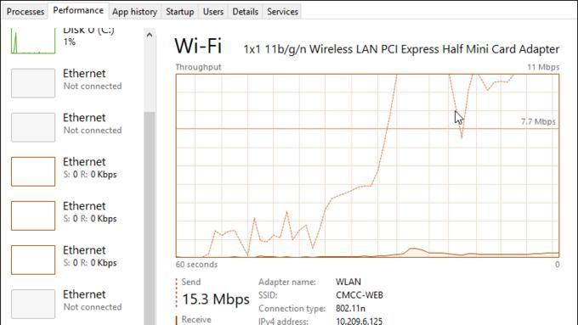Click the sidebar scrollbar thumb
The image size is (578, 325).
(150, 217)
